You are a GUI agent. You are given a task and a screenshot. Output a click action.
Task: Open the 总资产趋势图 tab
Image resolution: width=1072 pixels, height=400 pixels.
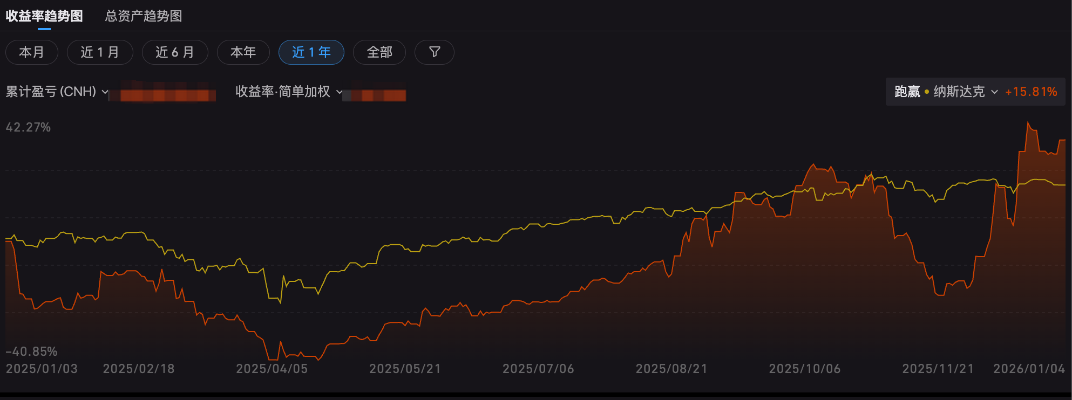coord(144,16)
